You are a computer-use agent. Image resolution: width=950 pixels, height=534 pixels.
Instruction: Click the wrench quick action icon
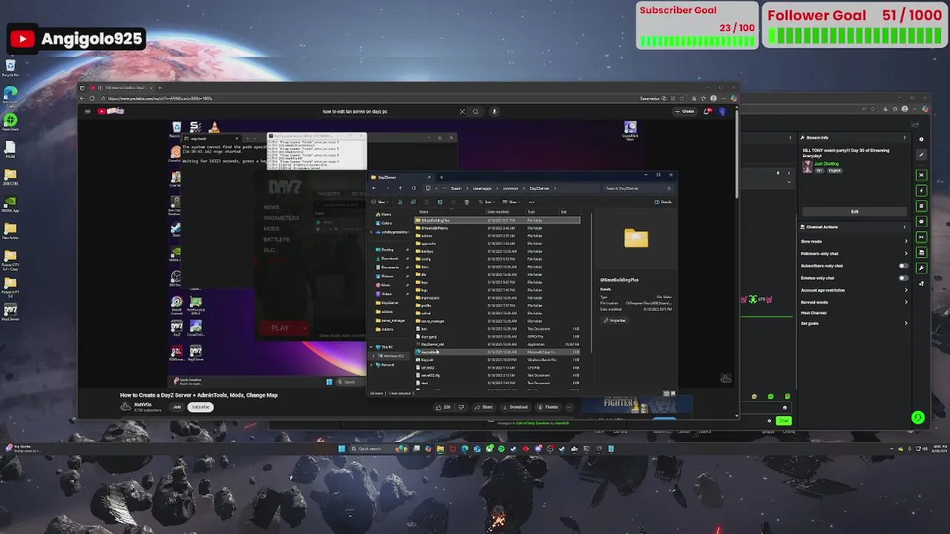pos(921,268)
